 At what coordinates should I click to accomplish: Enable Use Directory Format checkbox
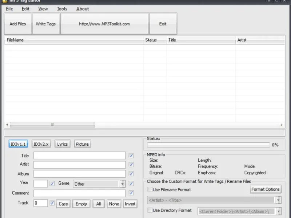point(150,210)
